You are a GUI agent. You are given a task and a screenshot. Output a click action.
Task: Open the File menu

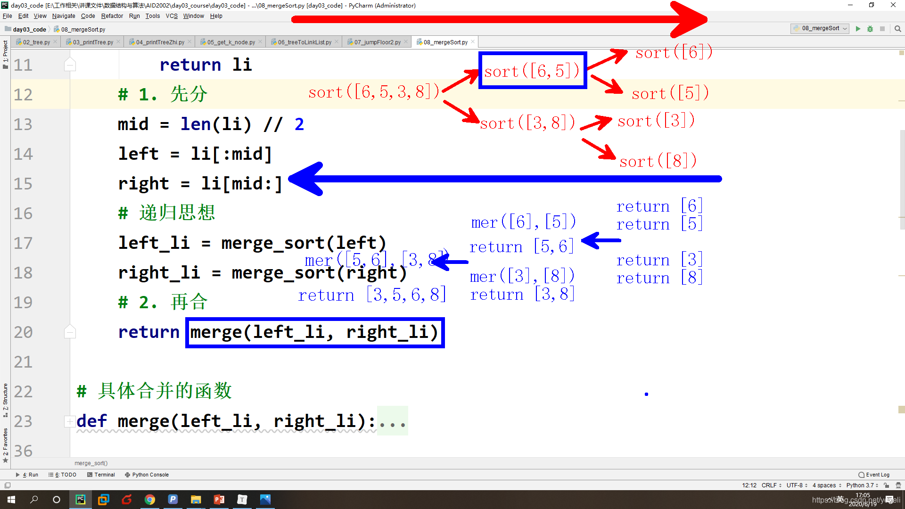[x=8, y=16]
